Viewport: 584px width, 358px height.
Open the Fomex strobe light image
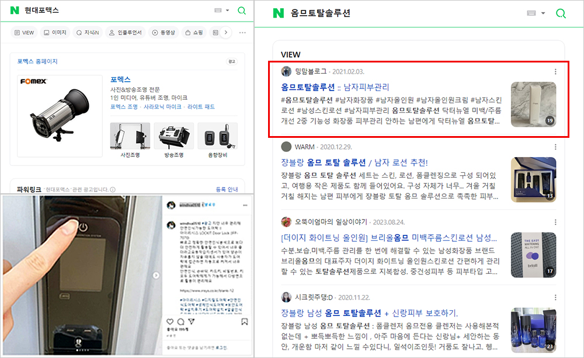60,116
